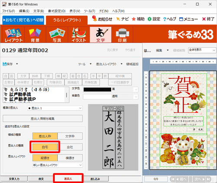Switch to おもて(宛て名) side
Image resolution: width=217 pixels, height=183 pixels.
tap(23, 20)
